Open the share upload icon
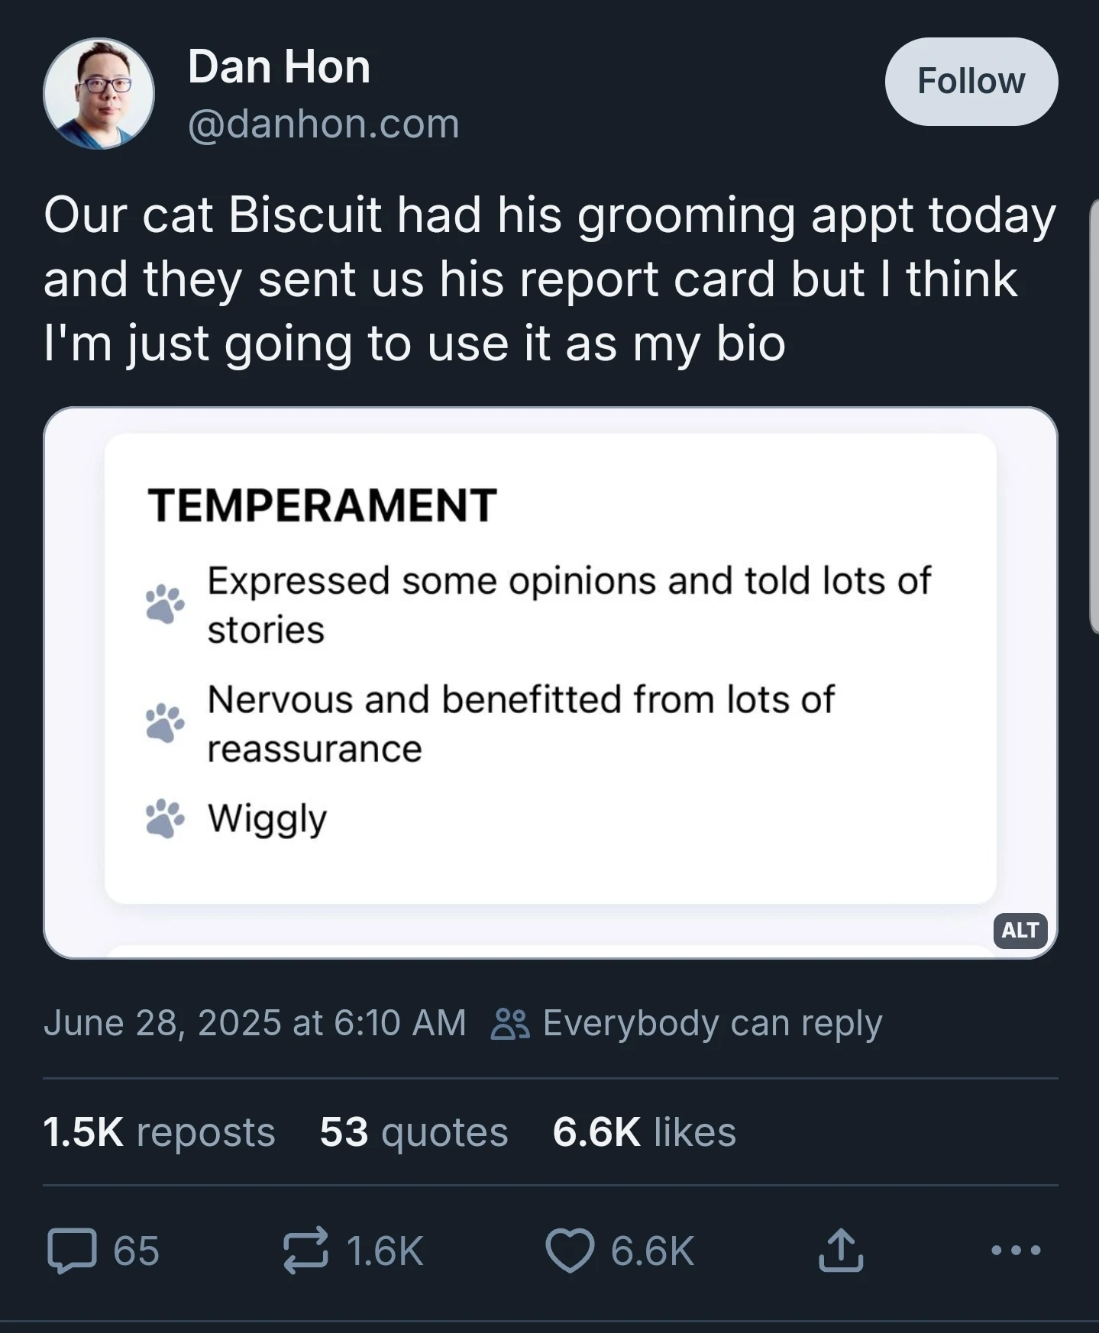This screenshot has height=1333, width=1099. click(x=841, y=1250)
